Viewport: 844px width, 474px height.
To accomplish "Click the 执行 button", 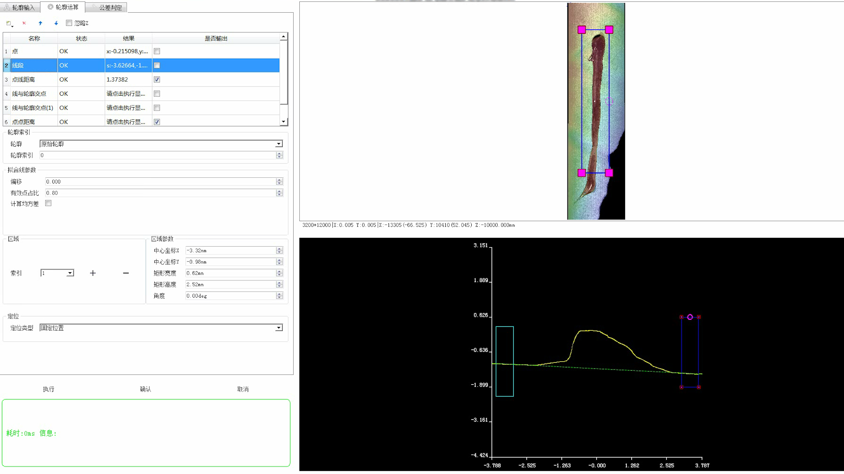I will (48, 389).
